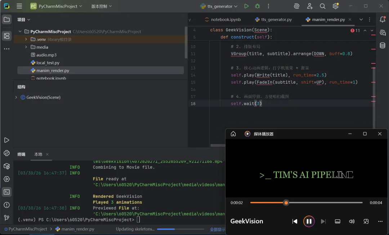
Task: Expand the .venv folder
Action: [x=26, y=39]
